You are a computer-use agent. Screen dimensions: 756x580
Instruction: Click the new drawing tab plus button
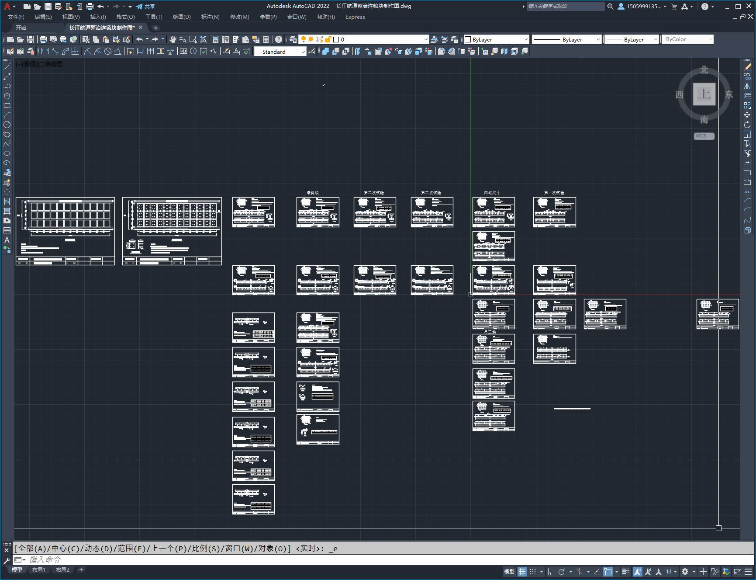click(x=155, y=28)
